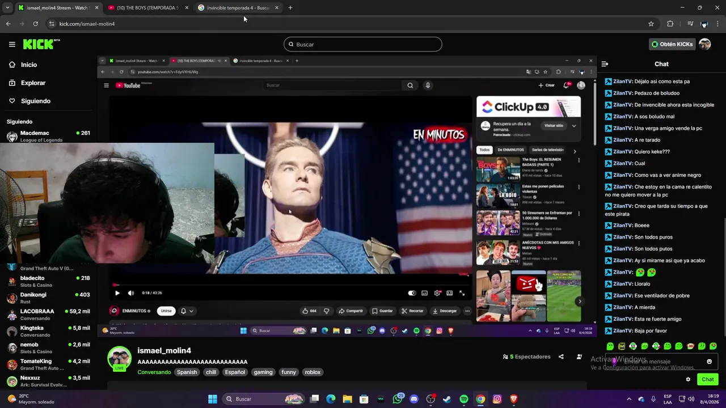Viewport: 726px width, 408px height.
Task: Go back in browser history
Action: (8, 24)
